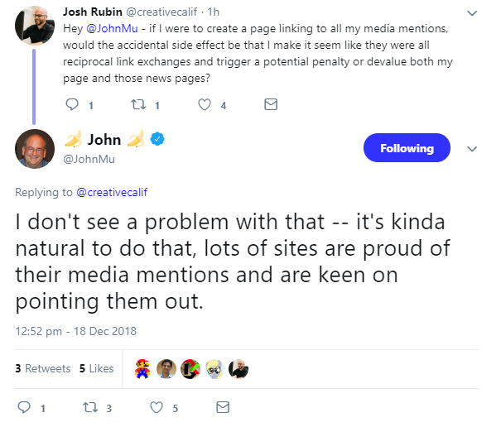Send Josh Rubin's tweet via direct message
The height and width of the screenshot is (427, 501).
(x=270, y=105)
